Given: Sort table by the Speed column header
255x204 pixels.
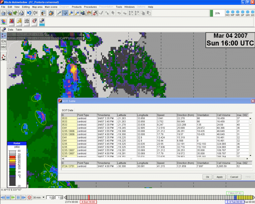Looking at the screenshot, I should [167, 115].
